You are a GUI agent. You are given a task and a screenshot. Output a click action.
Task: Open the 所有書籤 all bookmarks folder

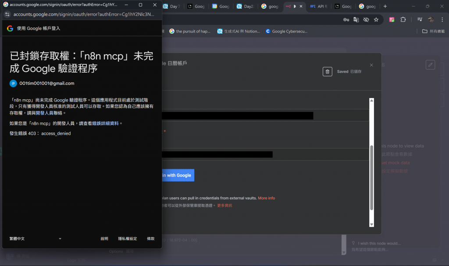pos(434,31)
